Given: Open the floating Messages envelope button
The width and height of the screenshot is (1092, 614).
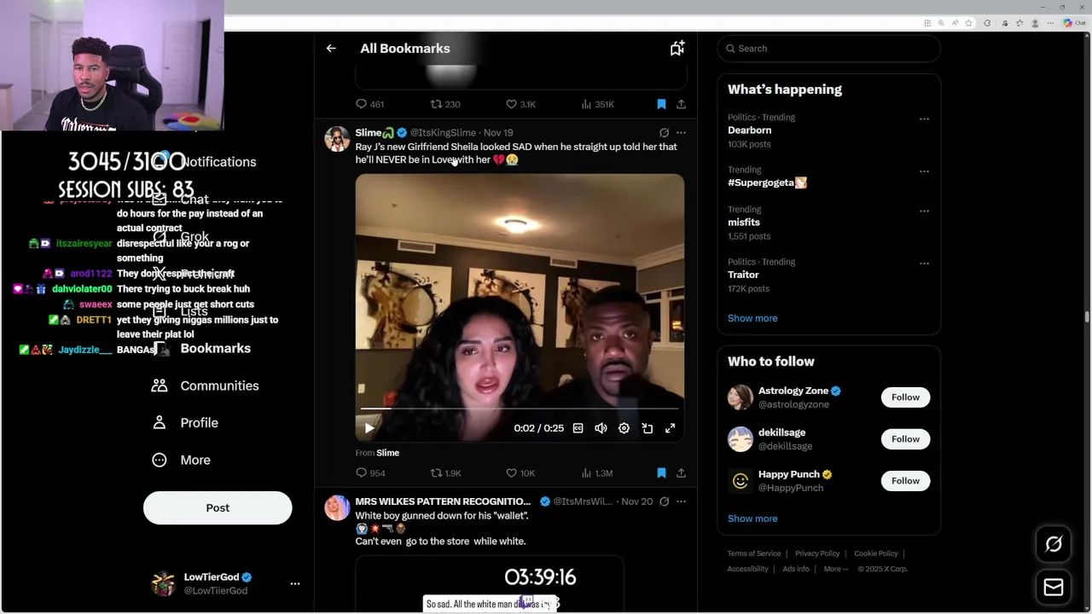Looking at the screenshot, I should [x=1054, y=588].
